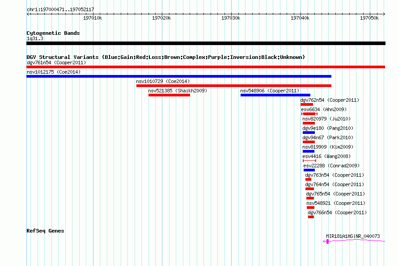This screenshot has height=266, width=398.
Task: Click the RefSeq Genes track title
Action: [x=45, y=231]
